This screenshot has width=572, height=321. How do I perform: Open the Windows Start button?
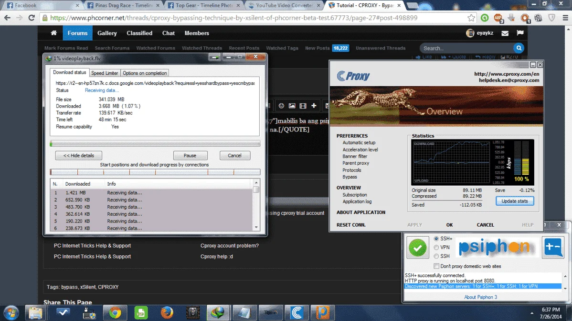click(11, 313)
